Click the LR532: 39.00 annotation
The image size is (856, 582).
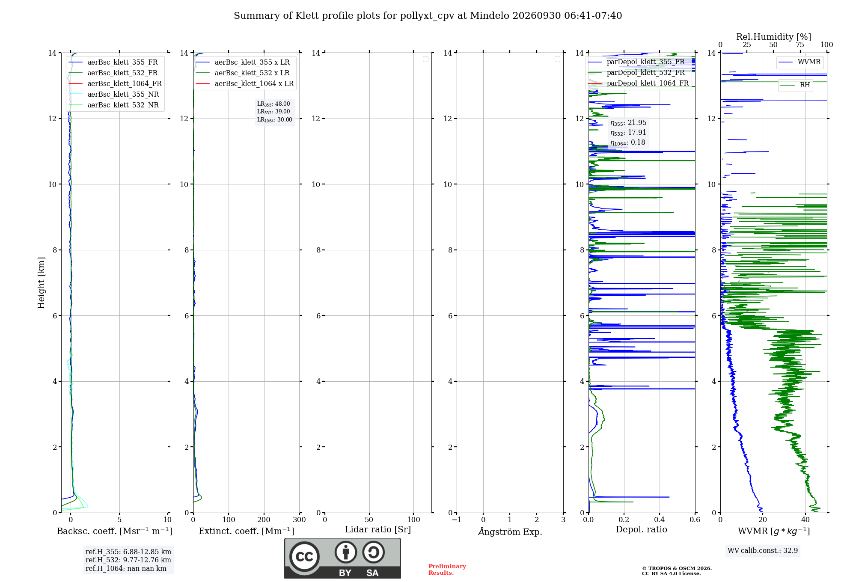273,112
